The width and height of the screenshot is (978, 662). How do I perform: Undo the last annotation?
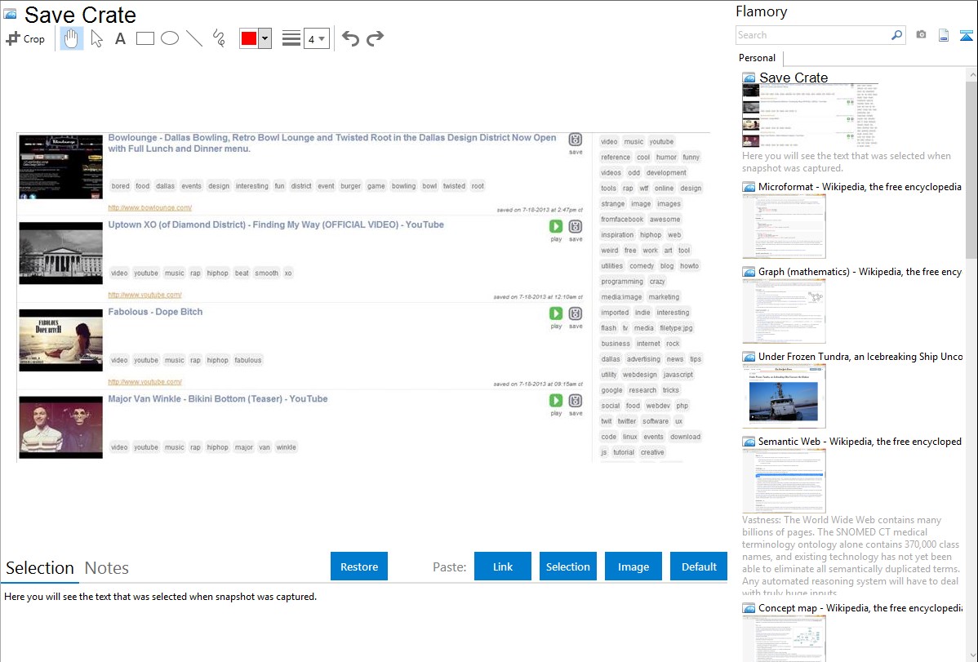[350, 38]
